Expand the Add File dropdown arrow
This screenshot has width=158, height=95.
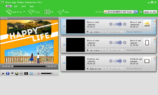tap(24, 12)
